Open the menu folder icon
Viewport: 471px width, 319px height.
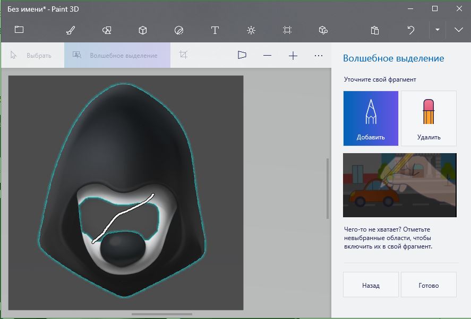tap(19, 30)
